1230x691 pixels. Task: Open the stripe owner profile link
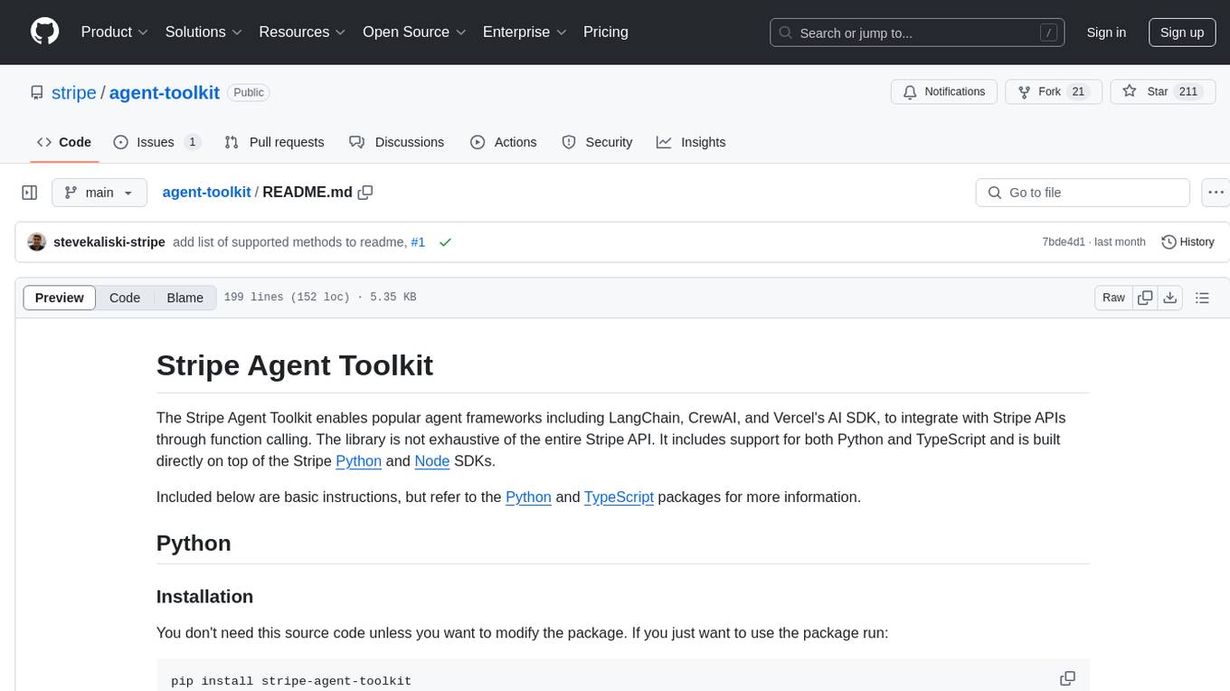coord(73,92)
